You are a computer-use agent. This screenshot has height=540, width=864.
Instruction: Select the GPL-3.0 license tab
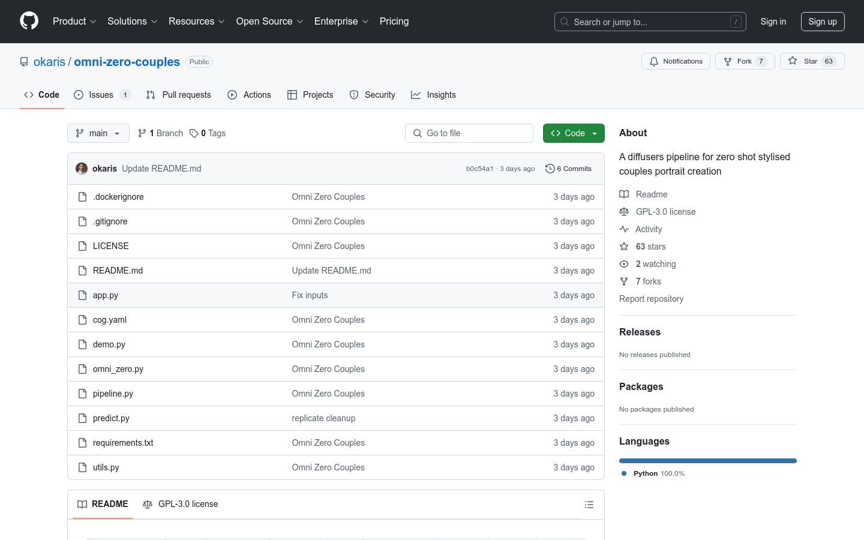(181, 504)
